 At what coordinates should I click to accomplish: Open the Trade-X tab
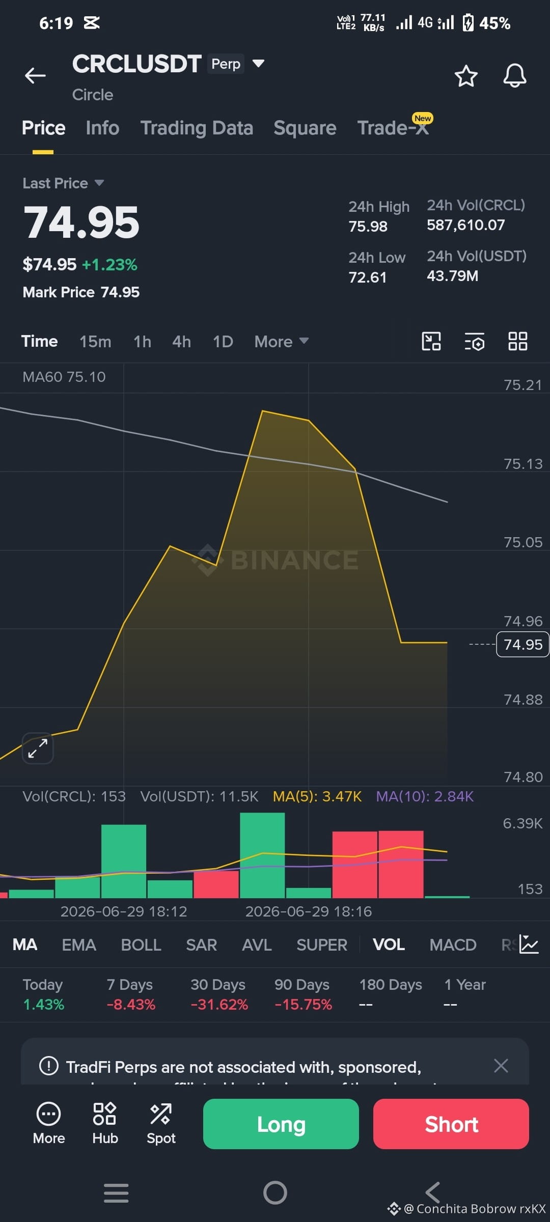point(393,128)
